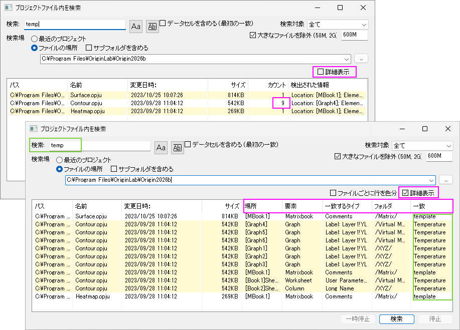Select ファイルの場所 radio in back window
Image resolution: width=460 pixels, height=330 pixels.
(x=34, y=48)
